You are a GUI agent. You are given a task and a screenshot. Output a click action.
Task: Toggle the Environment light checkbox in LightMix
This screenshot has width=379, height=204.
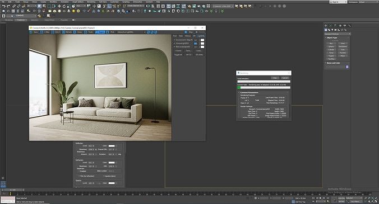click(x=174, y=40)
